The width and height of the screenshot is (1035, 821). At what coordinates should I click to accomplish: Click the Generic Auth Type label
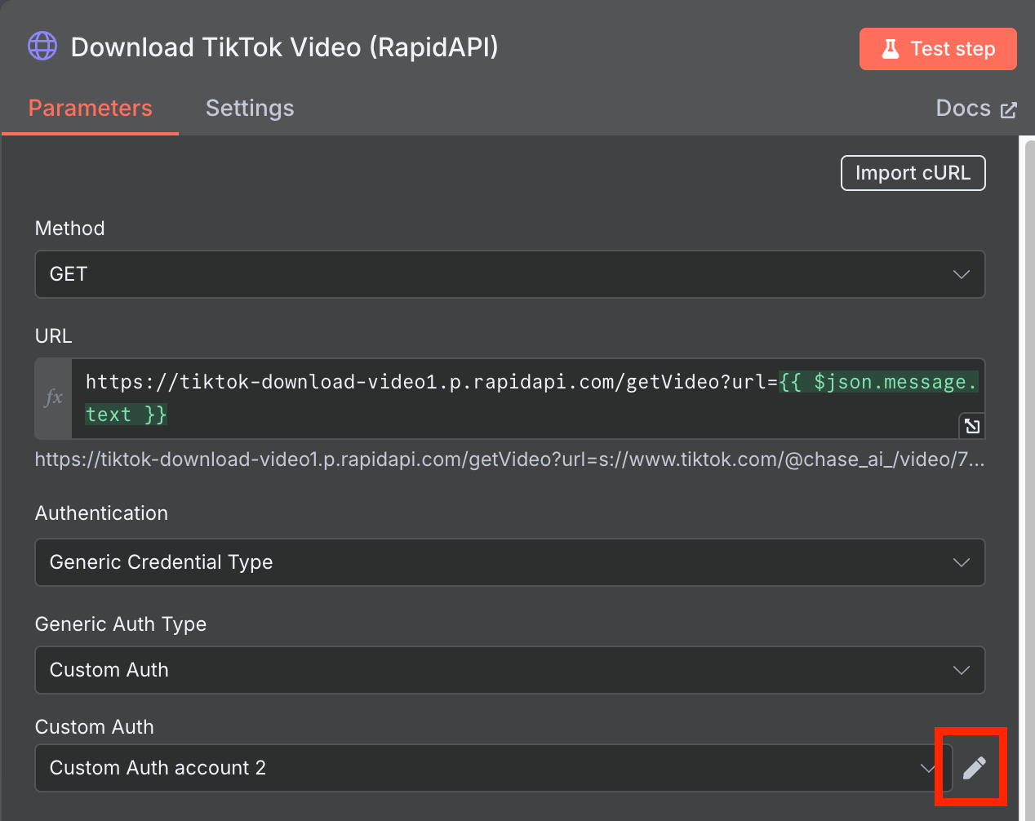[121, 624]
